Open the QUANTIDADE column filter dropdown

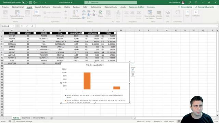(83, 33)
